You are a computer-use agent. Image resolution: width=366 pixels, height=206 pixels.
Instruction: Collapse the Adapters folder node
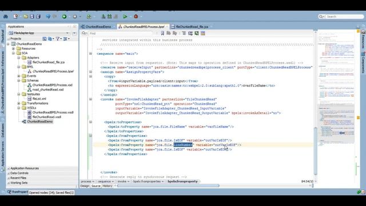click(19, 58)
